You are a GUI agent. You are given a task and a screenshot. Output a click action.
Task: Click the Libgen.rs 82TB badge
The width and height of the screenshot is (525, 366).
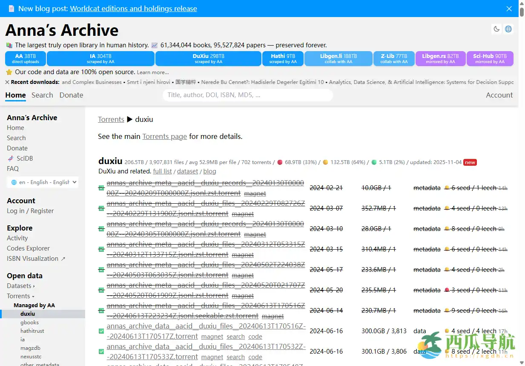pos(440,59)
